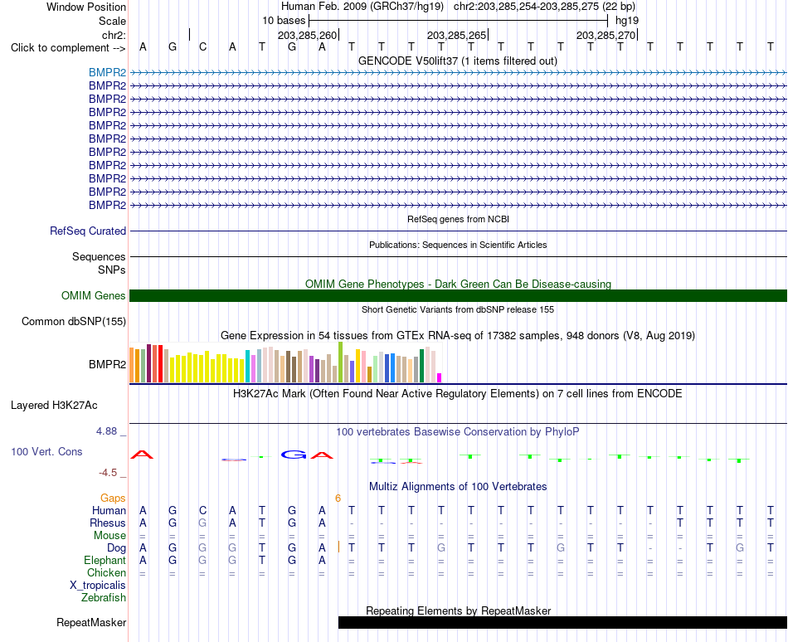Image resolution: width=788 pixels, height=642 pixels.
Task: Open the GENCODE V50lift37 track title
Action: pyautogui.click(x=457, y=61)
